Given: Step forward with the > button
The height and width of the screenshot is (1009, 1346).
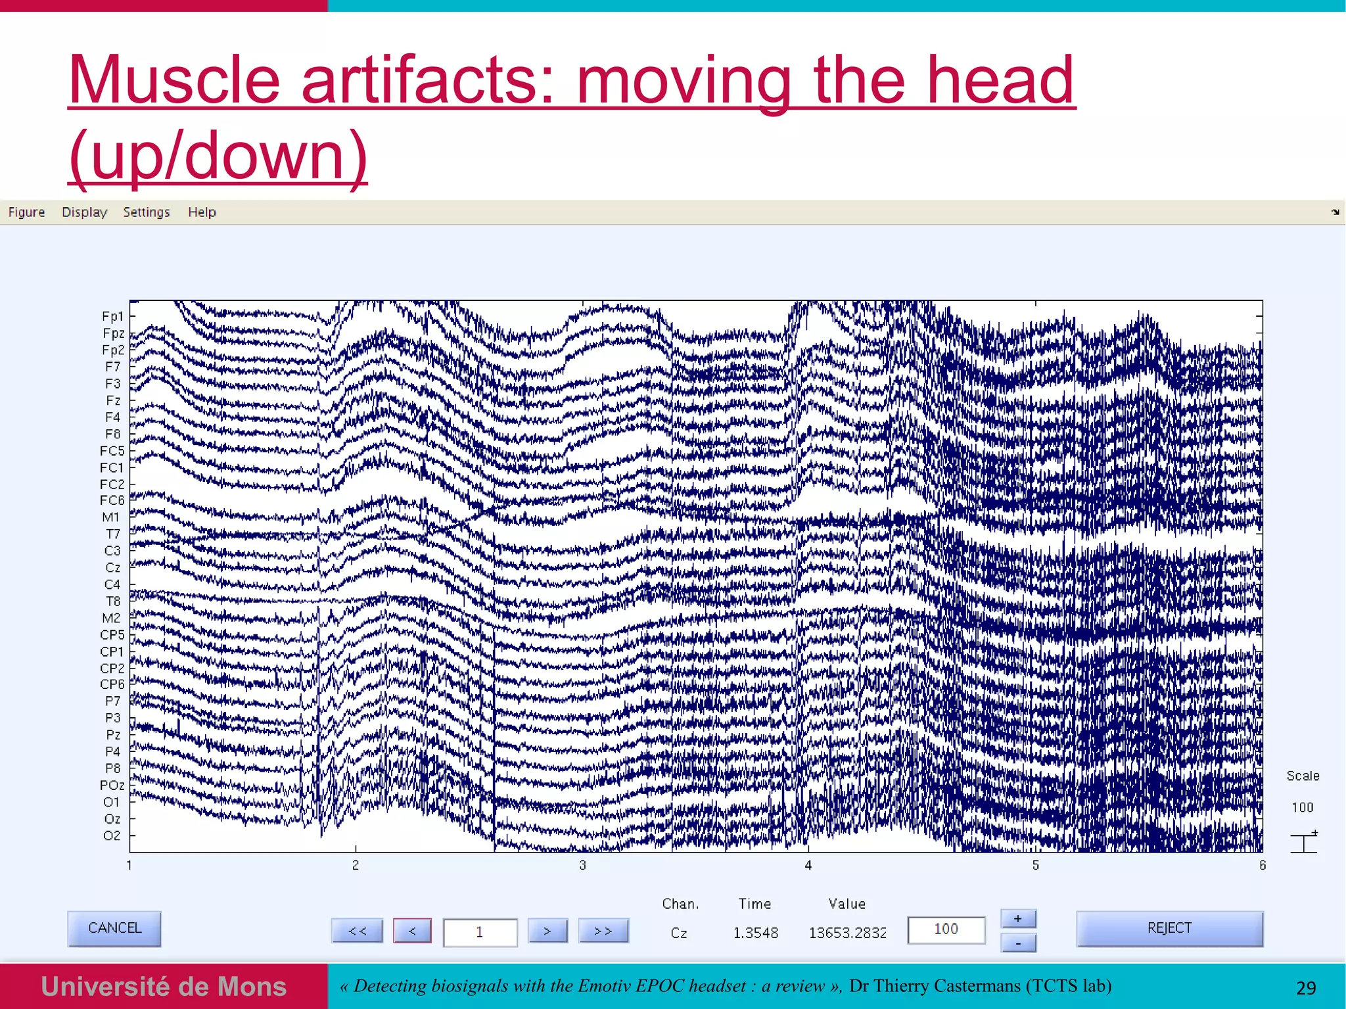Looking at the screenshot, I should 547,931.
